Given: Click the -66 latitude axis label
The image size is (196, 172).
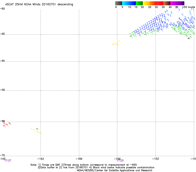Looking at the screenshot, I should (x=2, y=90).
